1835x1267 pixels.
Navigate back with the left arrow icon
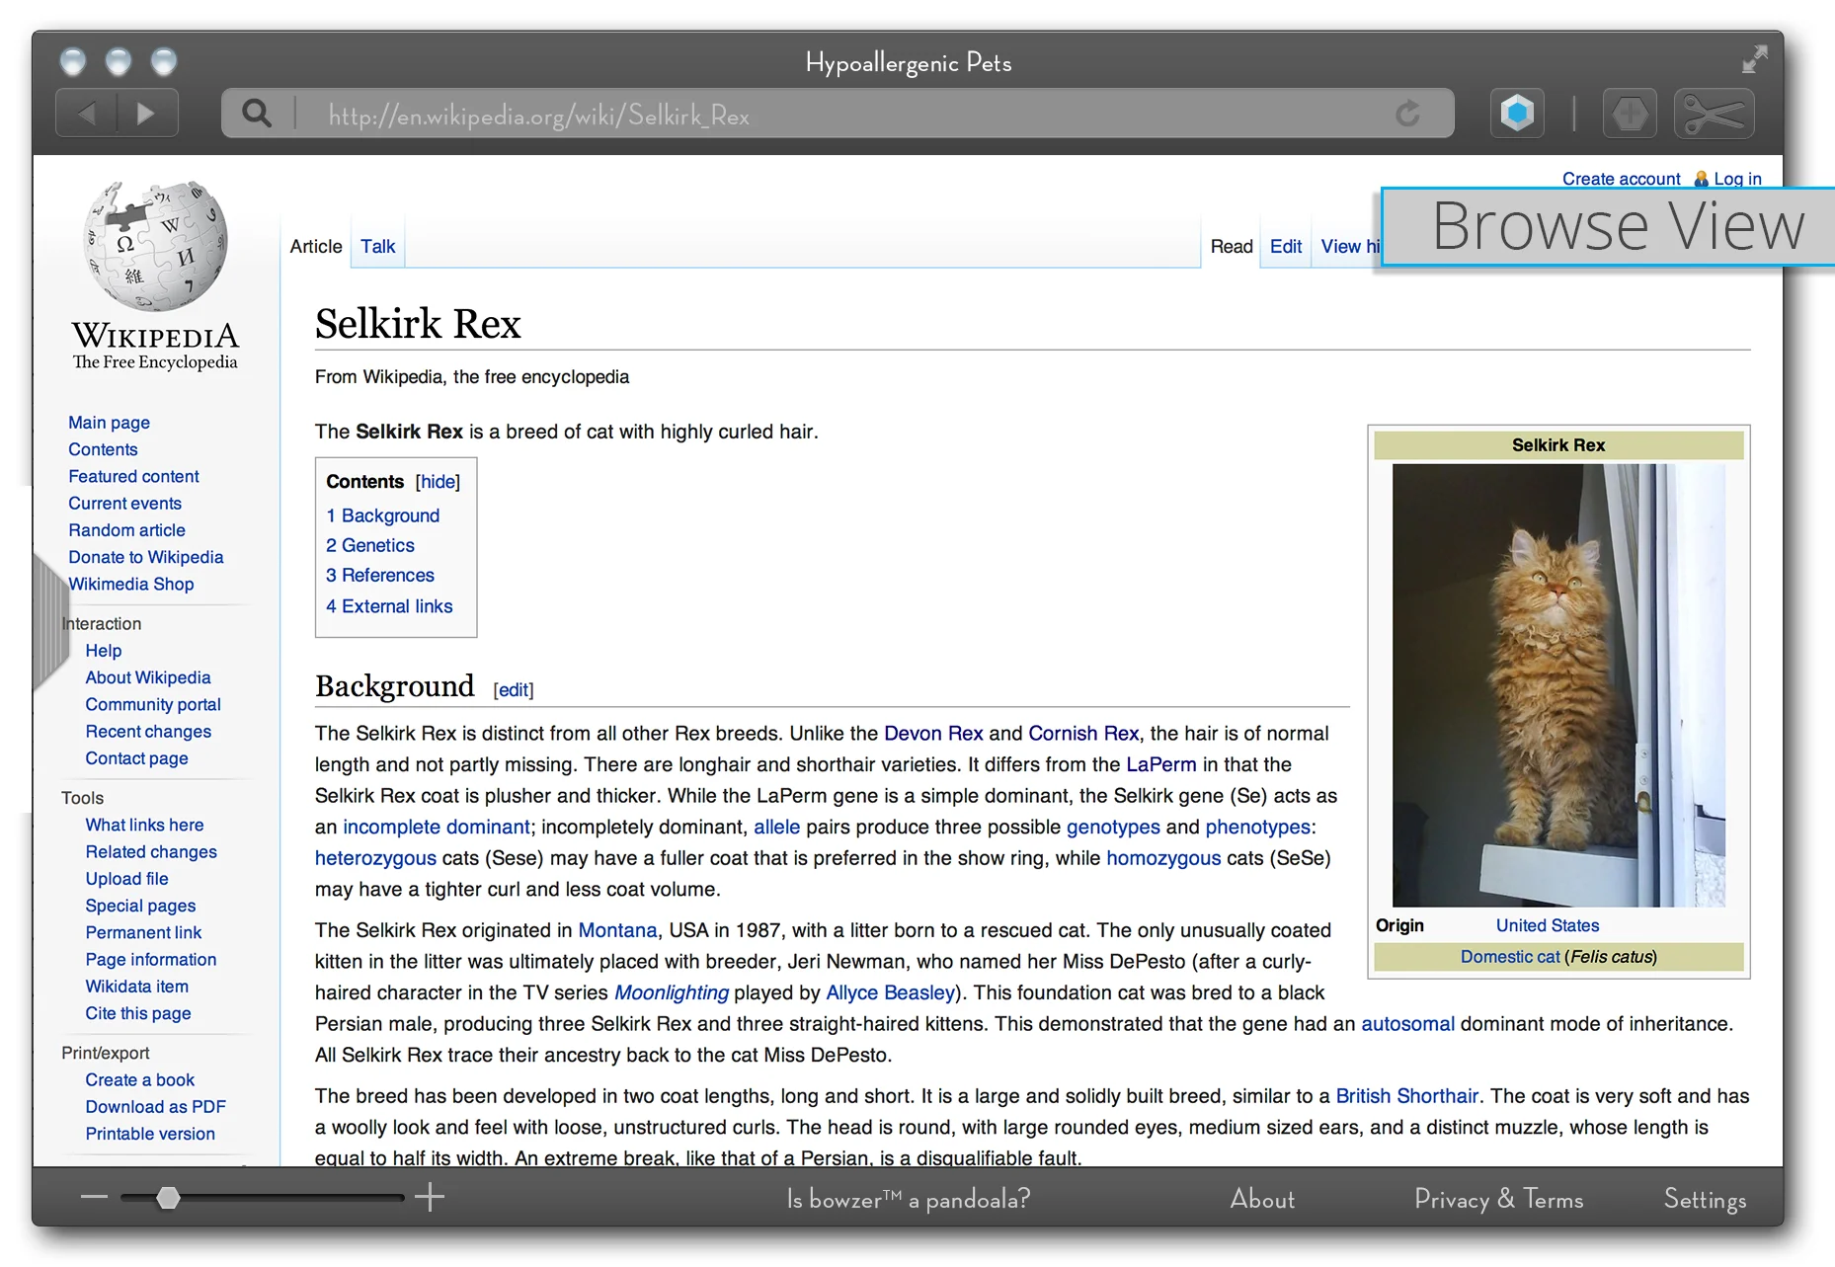click(85, 113)
